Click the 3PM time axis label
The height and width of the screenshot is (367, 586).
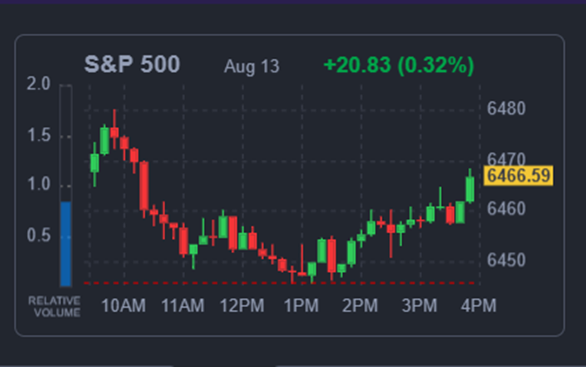point(419,306)
